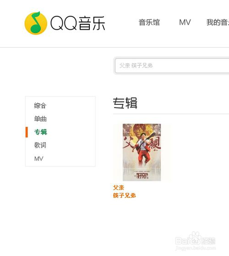This screenshot has height=256, width=229.
Task: Open the 父亲 album title link
Action: coord(119,188)
